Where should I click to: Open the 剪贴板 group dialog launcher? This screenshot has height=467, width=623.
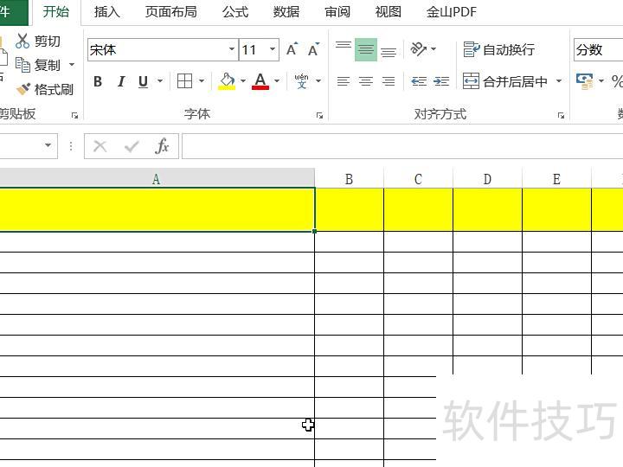pos(74,116)
